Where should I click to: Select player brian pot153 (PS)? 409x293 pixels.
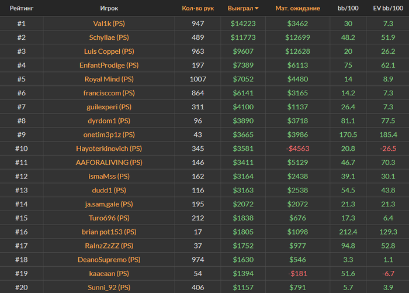tap(109, 232)
